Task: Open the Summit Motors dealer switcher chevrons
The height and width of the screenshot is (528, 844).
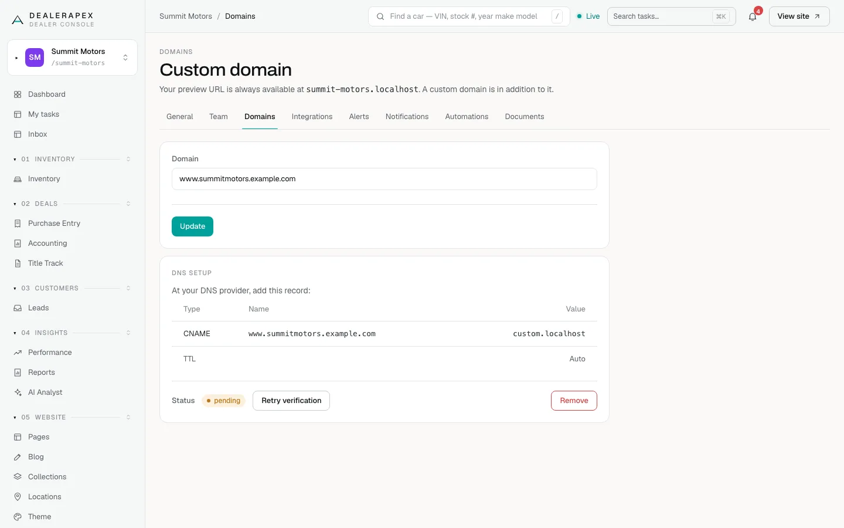Action: [x=125, y=57]
